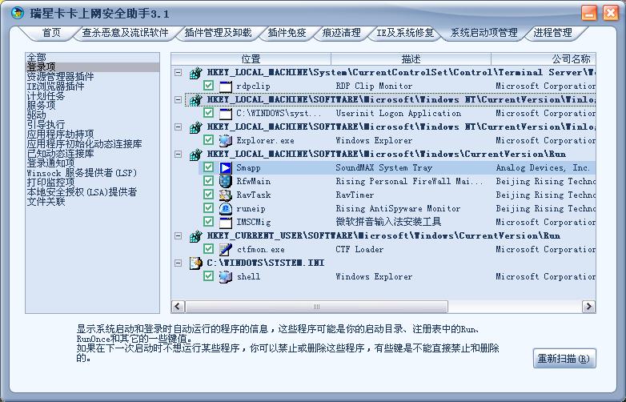Collapse the Terminal Server registry key group

(x=178, y=72)
